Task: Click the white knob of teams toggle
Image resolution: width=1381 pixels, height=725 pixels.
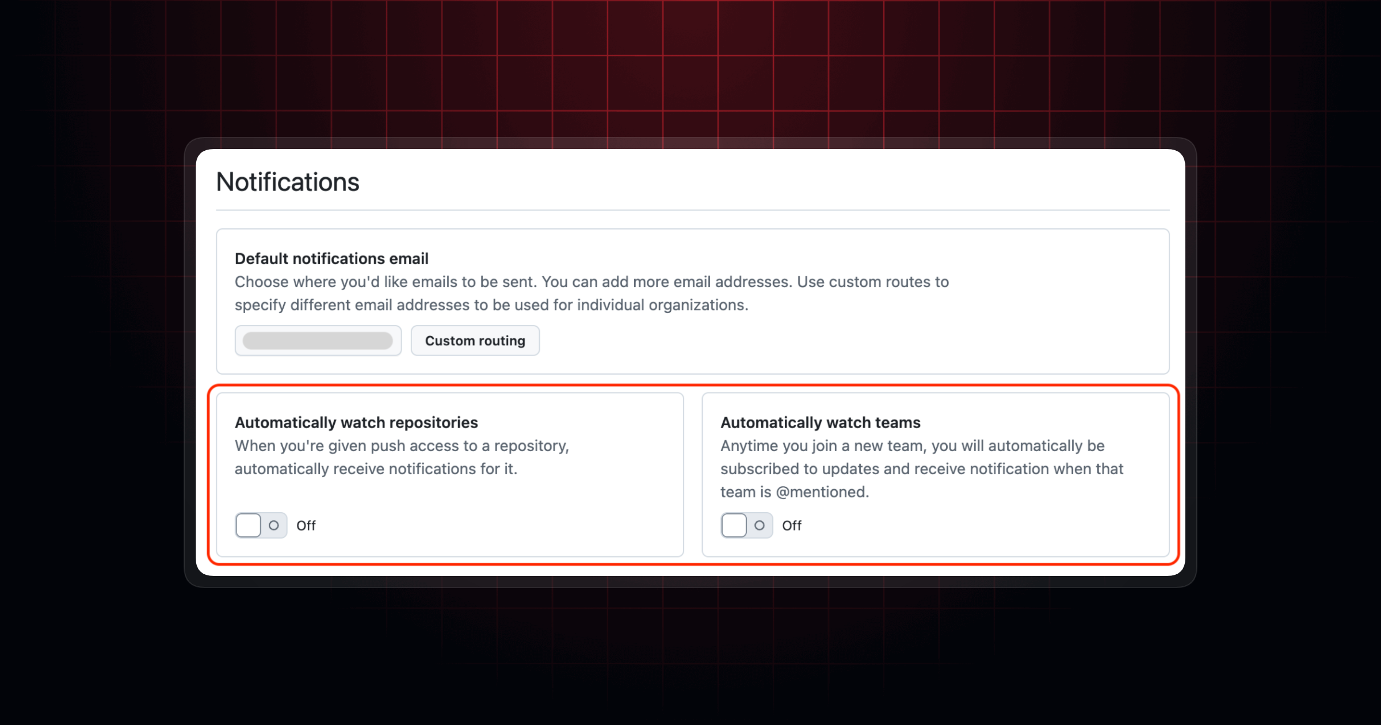Action: [734, 525]
